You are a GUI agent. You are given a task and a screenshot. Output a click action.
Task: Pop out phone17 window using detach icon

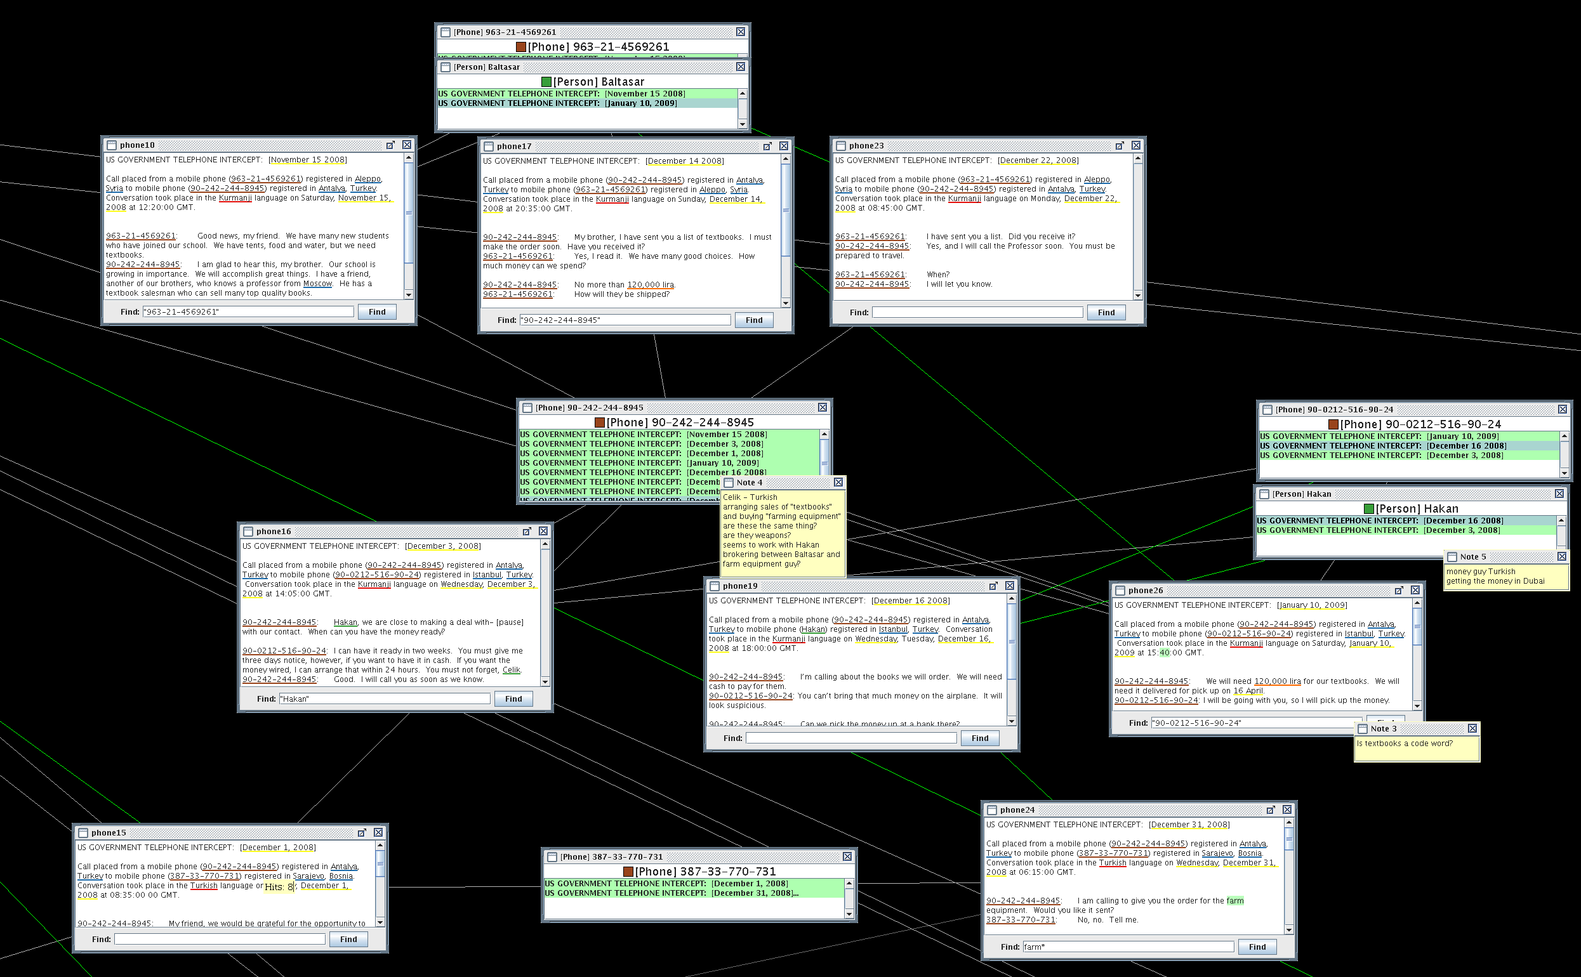click(767, 147)
